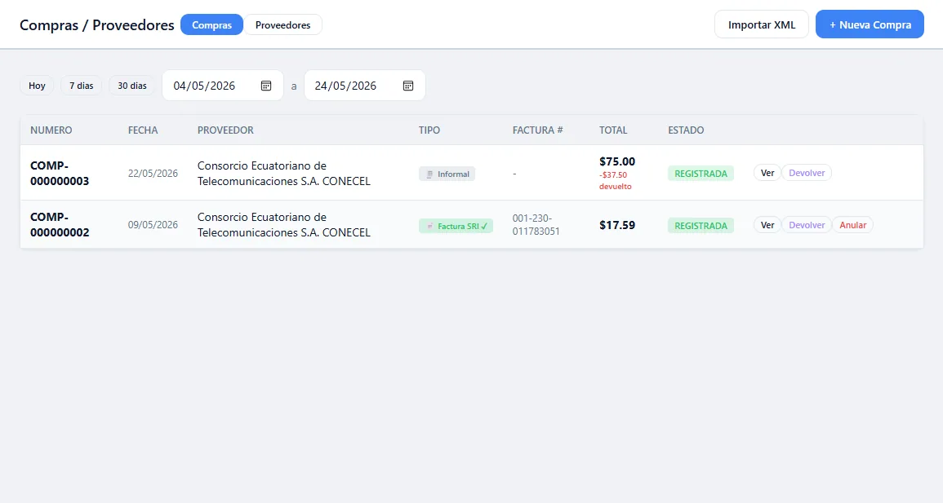Click the -$37.50 devuelto amount
This screenshot has width=943, height=503.
(616, 181)
